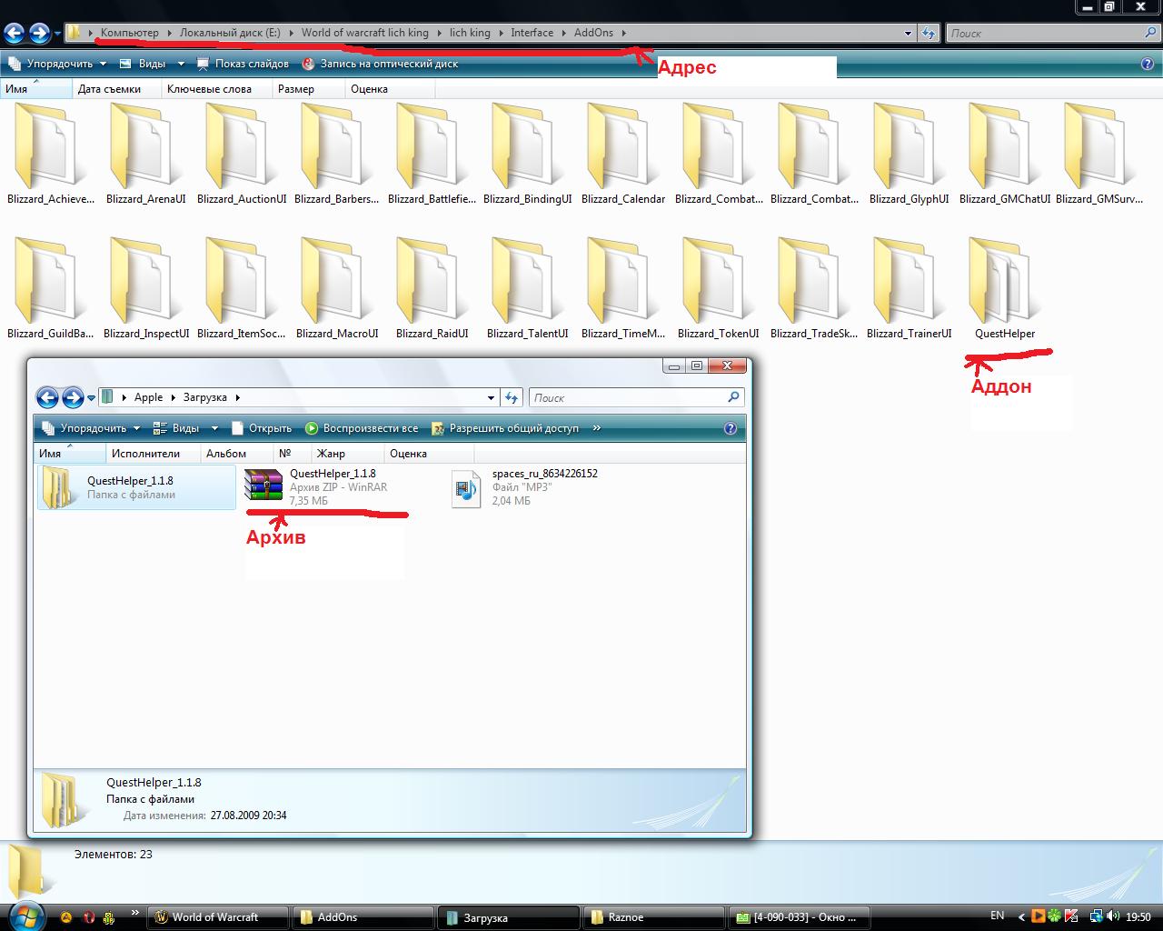Open recent pages dropdown in AddOns window
The height and width of the screenshot is (931, 1163).
pyautogui.click(x=57, y=35)
